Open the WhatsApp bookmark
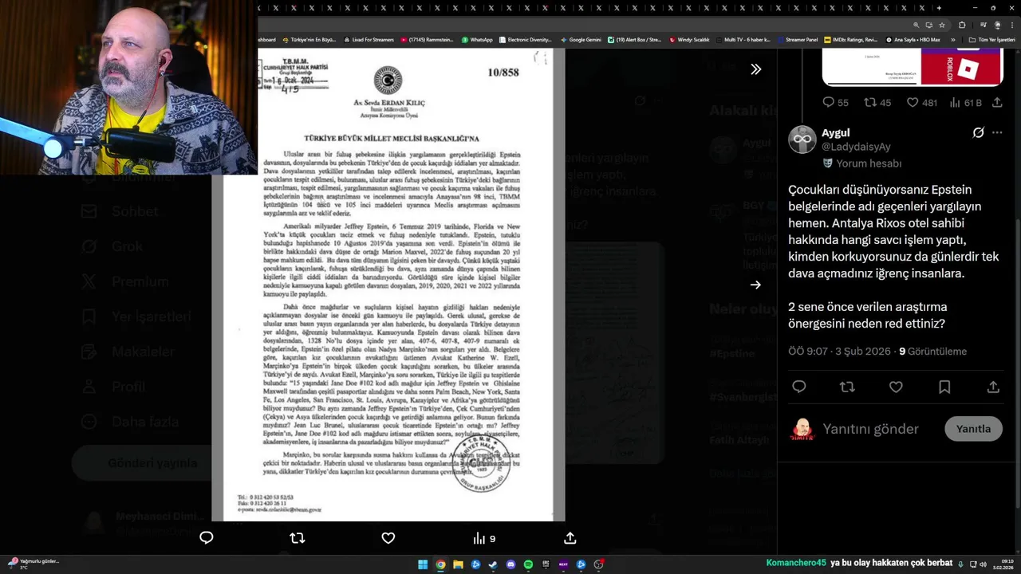The width and height of the screenshot is (1021, 574). click(x=477, y=40)
